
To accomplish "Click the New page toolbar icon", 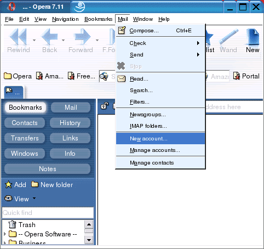I will coord(252,37).
